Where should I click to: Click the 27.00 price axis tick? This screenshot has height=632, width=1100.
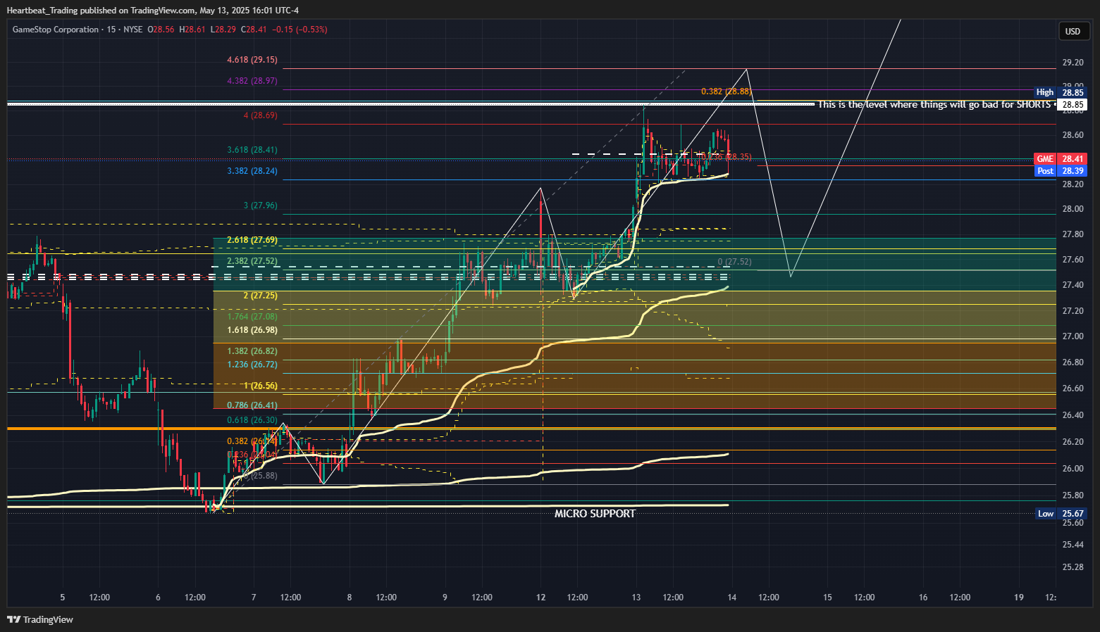[x=1073, y=336]
